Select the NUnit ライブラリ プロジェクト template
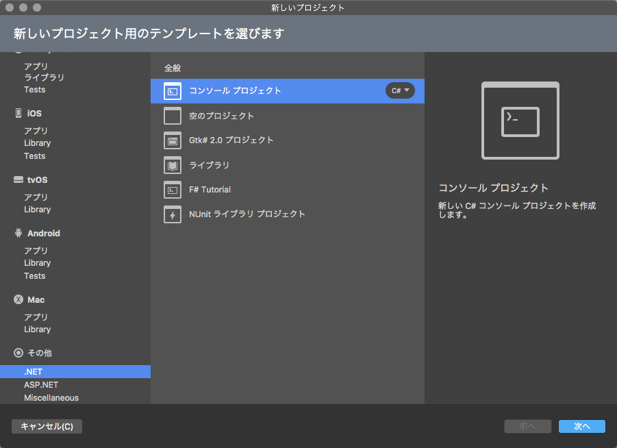Screen dimensions: 617x448 tap(287, 214)
